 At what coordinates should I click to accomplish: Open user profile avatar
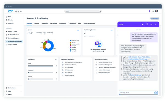[156, 11]
